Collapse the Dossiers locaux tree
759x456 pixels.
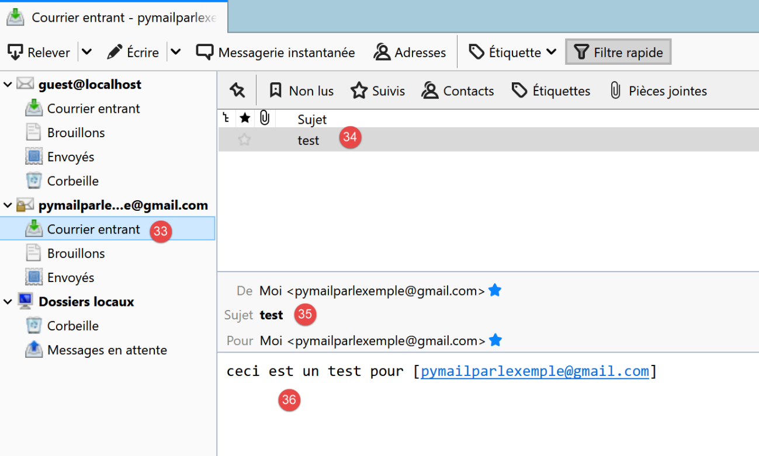tap(8, 302)
